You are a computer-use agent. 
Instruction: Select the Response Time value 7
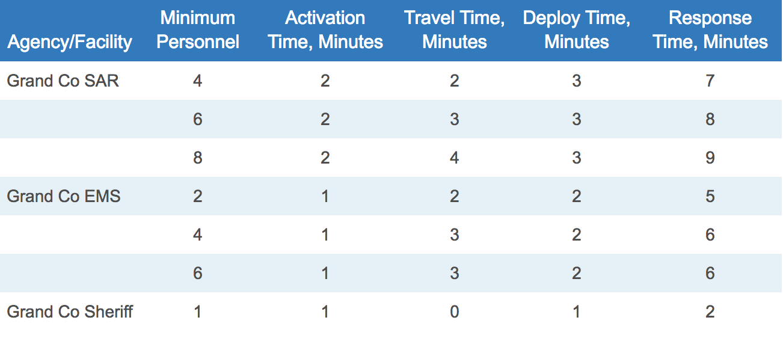[710, 81]
